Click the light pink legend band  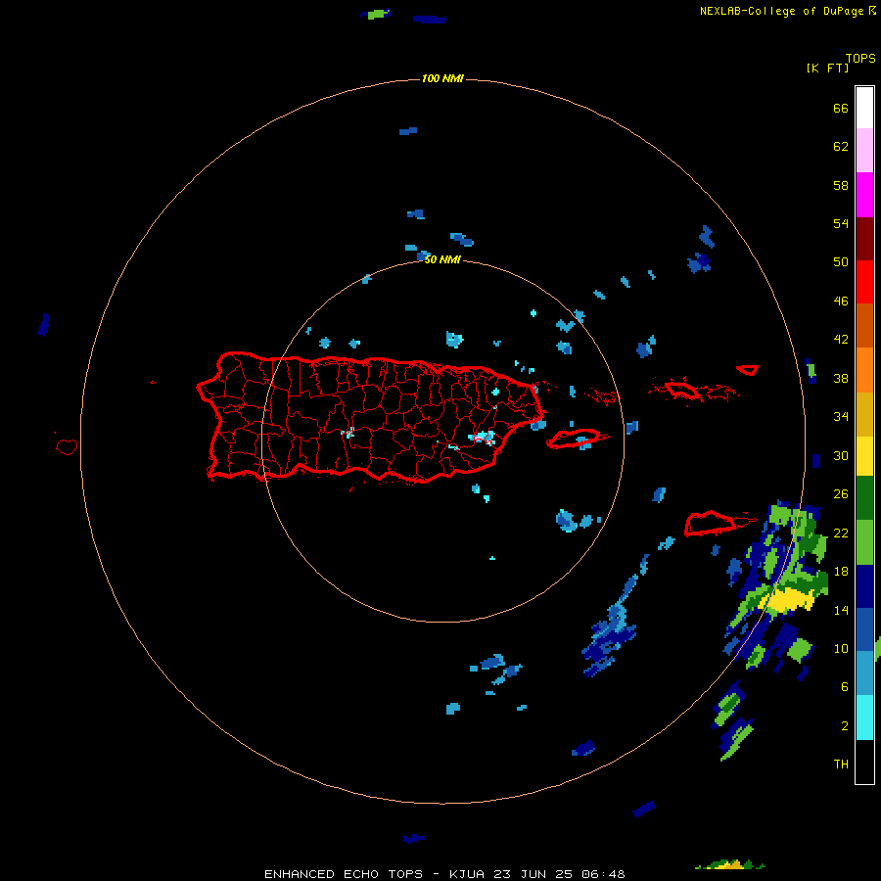coord(864,151)
